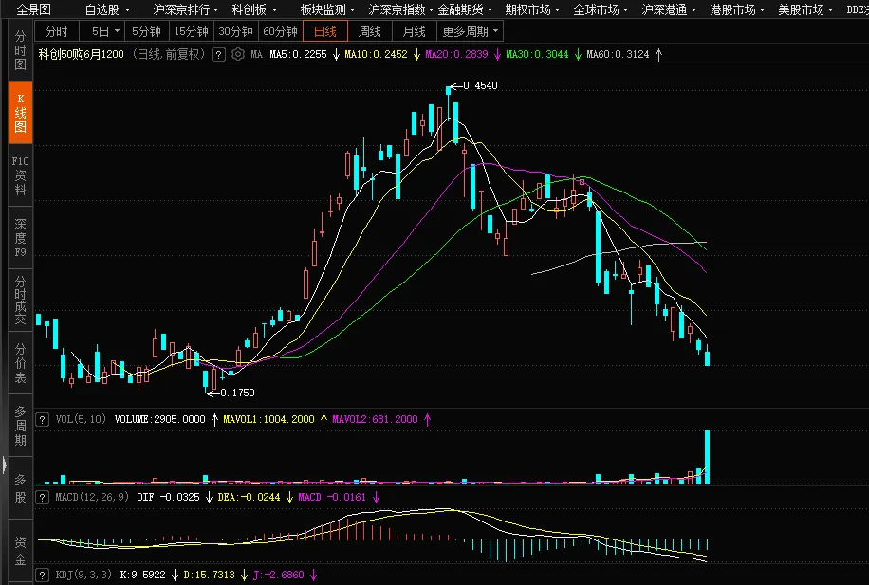The width and height of the screenshot is (869, 585).
Task: Click the MA5:0.2255 indicator value
Action: pyautogui.click(x=298, y=54)
